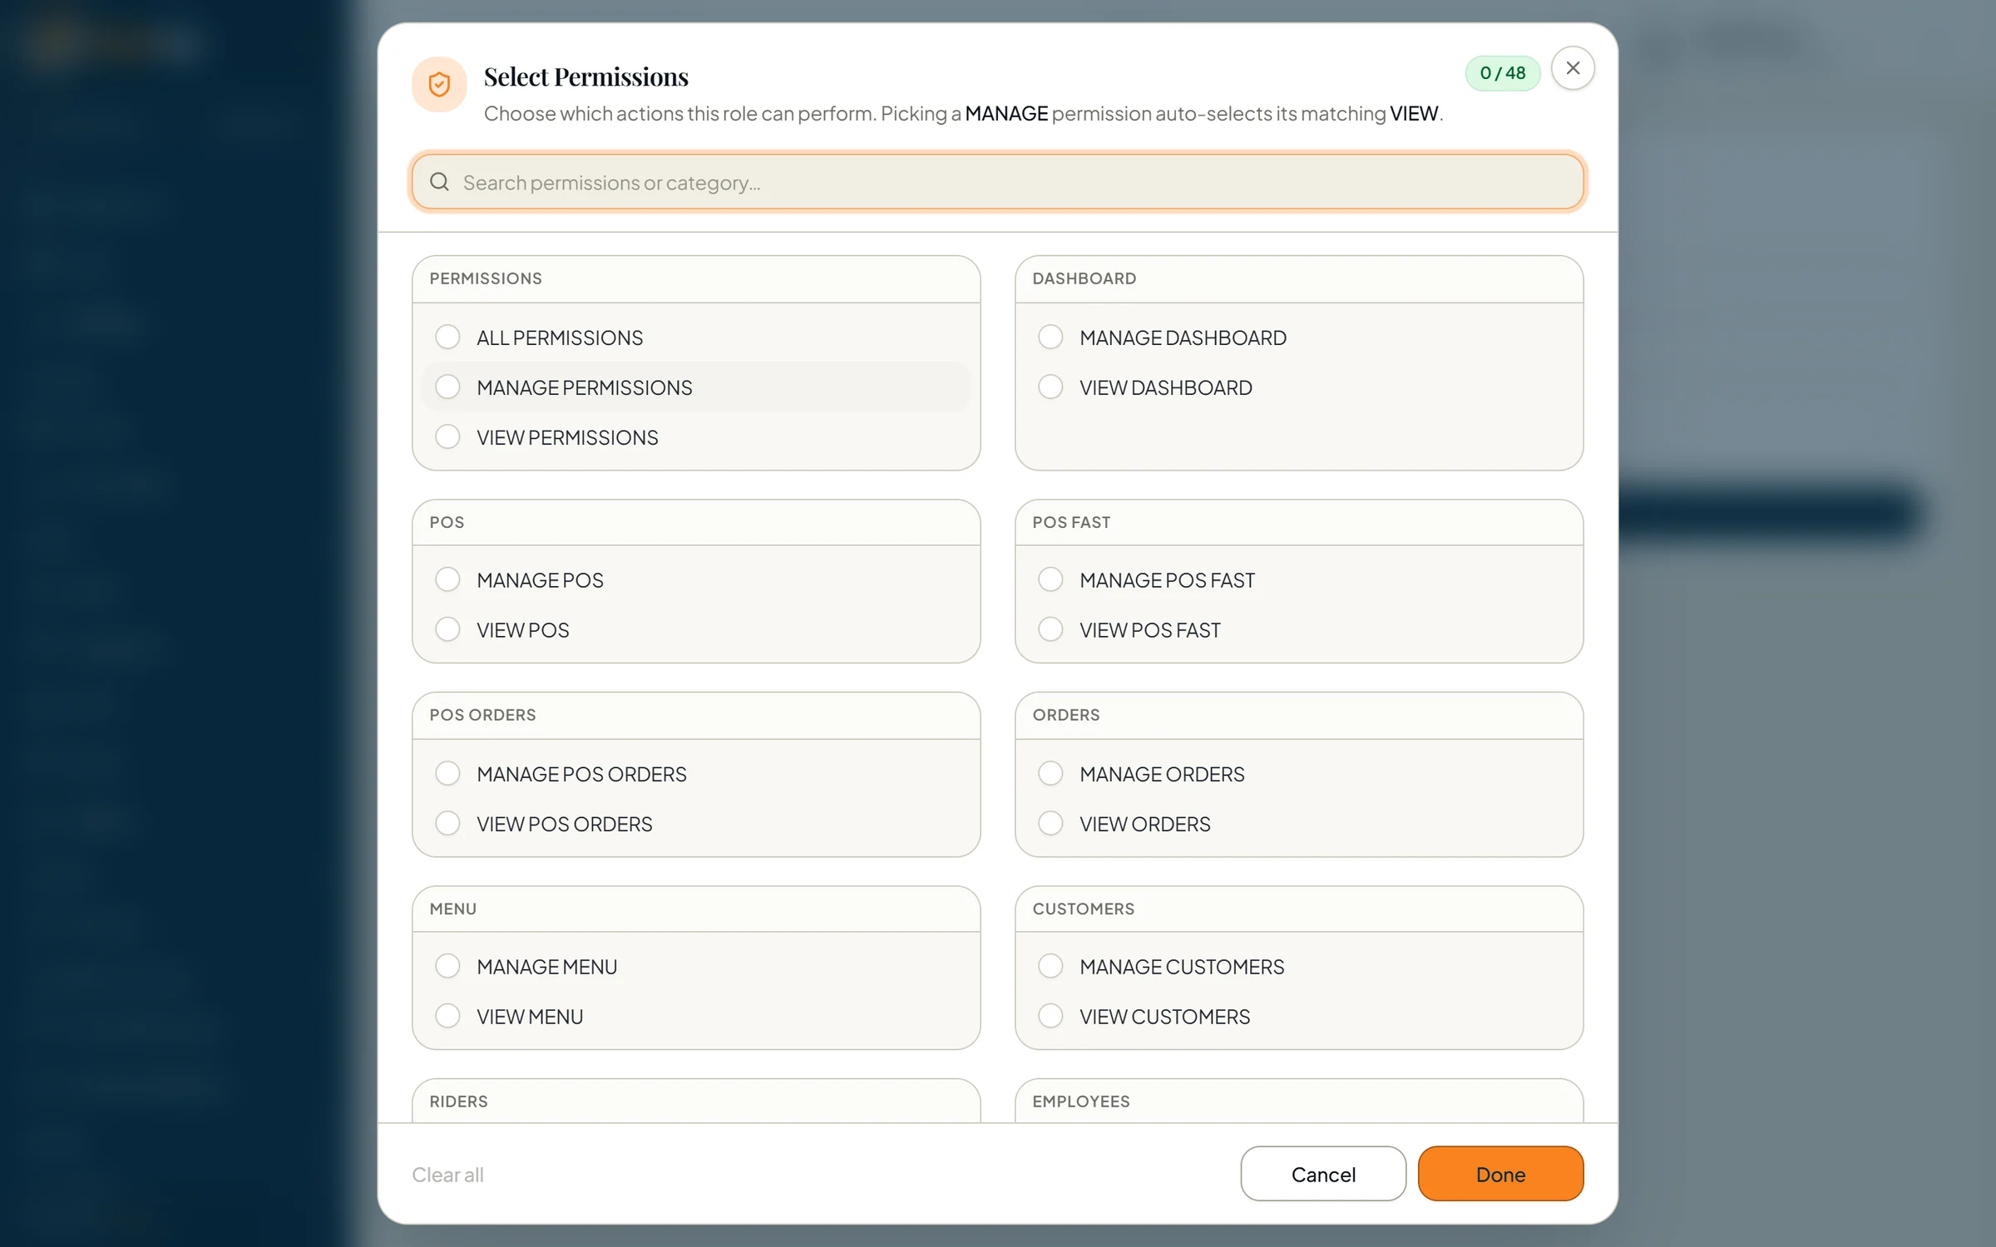Viewport: 1996px width, 1247px height.
Task: Focus the Search permissions or category field
Action: (x=997, y=181)
